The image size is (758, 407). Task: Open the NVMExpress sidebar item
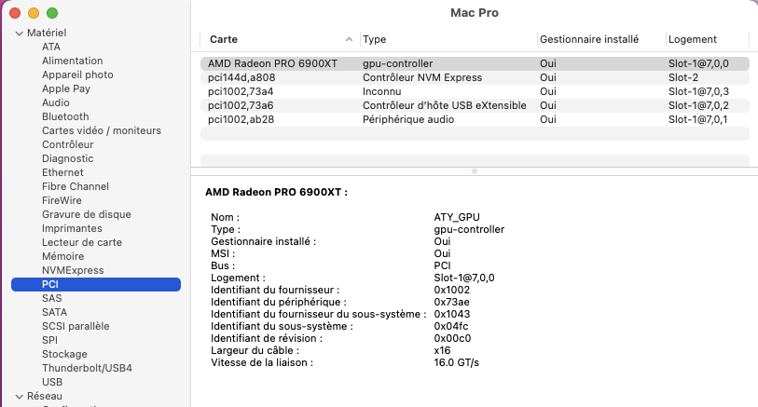73,270
